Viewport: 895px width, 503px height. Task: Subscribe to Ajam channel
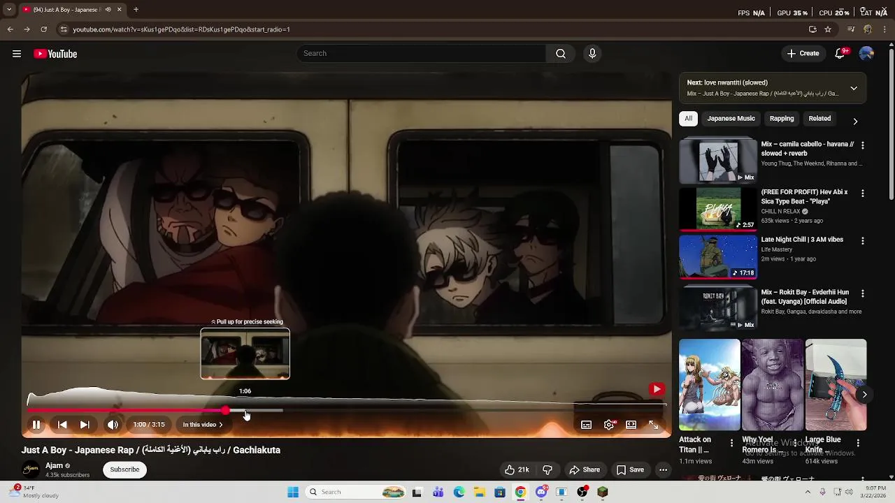click(124, 469)
